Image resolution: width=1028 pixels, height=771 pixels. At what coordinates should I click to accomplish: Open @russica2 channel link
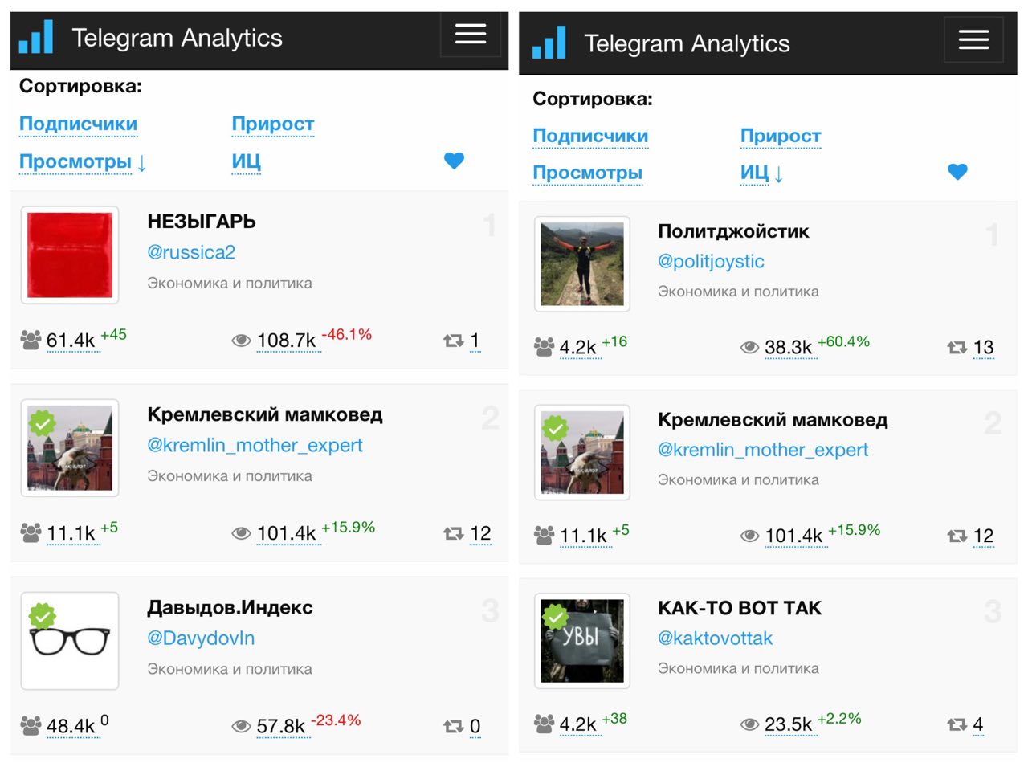191,252
